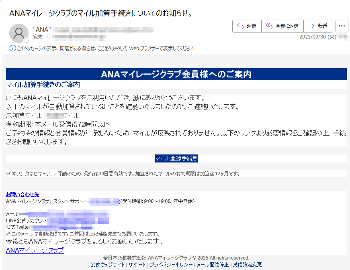Open the プライバシーポリシー footer link
This screenshot has height=270, width=350.
click(171, 265)
